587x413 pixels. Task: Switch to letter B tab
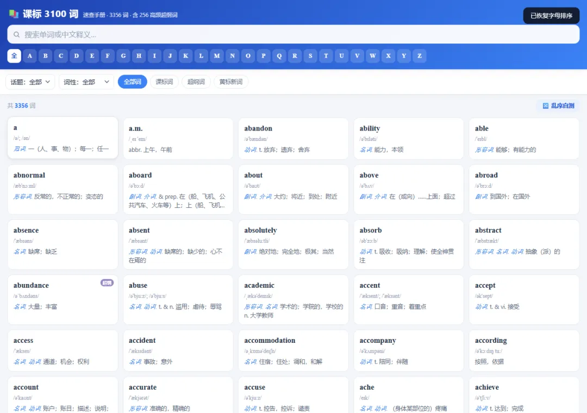(45, 56)
